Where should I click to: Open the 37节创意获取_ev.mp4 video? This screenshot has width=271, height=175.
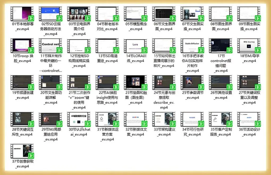[x=22, y=151]
